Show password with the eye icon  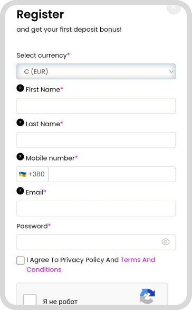pyautogui.click(x=166, y=242)
